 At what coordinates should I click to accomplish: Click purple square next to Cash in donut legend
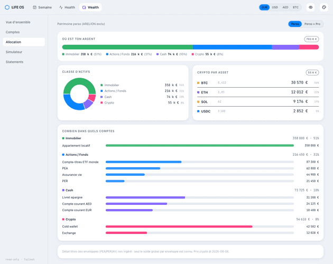coord(101,97)
